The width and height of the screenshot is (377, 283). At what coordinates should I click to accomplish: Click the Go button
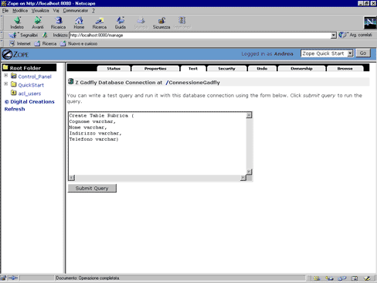pos(363,53)
